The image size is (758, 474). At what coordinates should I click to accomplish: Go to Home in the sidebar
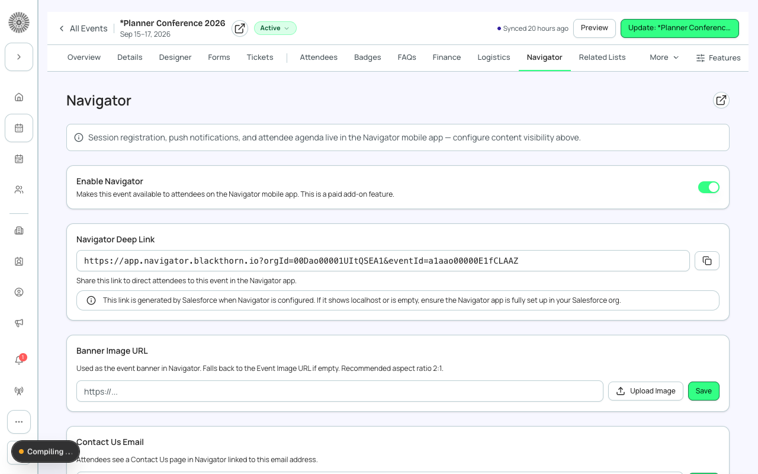click(19, 97)
